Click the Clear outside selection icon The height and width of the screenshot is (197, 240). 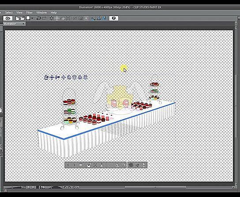click(57, 18)
